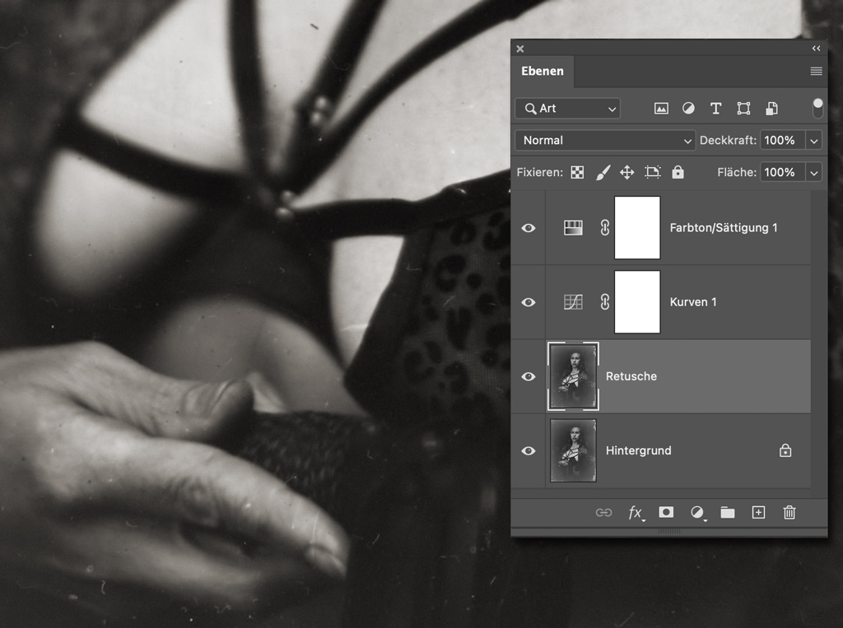Click Link layers icon at panel bottom
This screenshot has width=843, height=628.
[x=603, y=513]
